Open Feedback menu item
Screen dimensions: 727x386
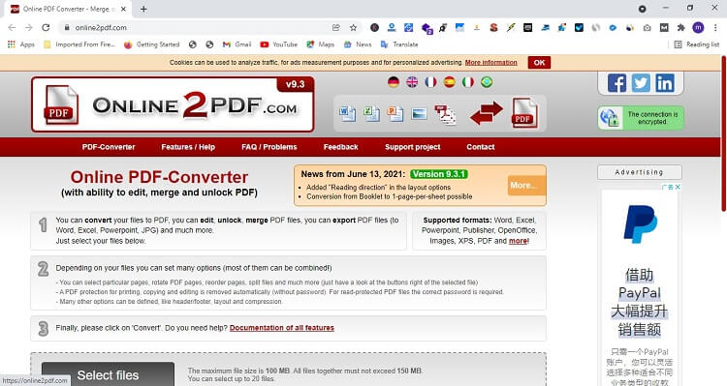click(341, 147)
